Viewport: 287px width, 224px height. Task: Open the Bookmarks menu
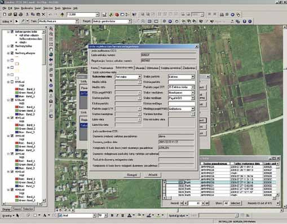pos(27,8)
